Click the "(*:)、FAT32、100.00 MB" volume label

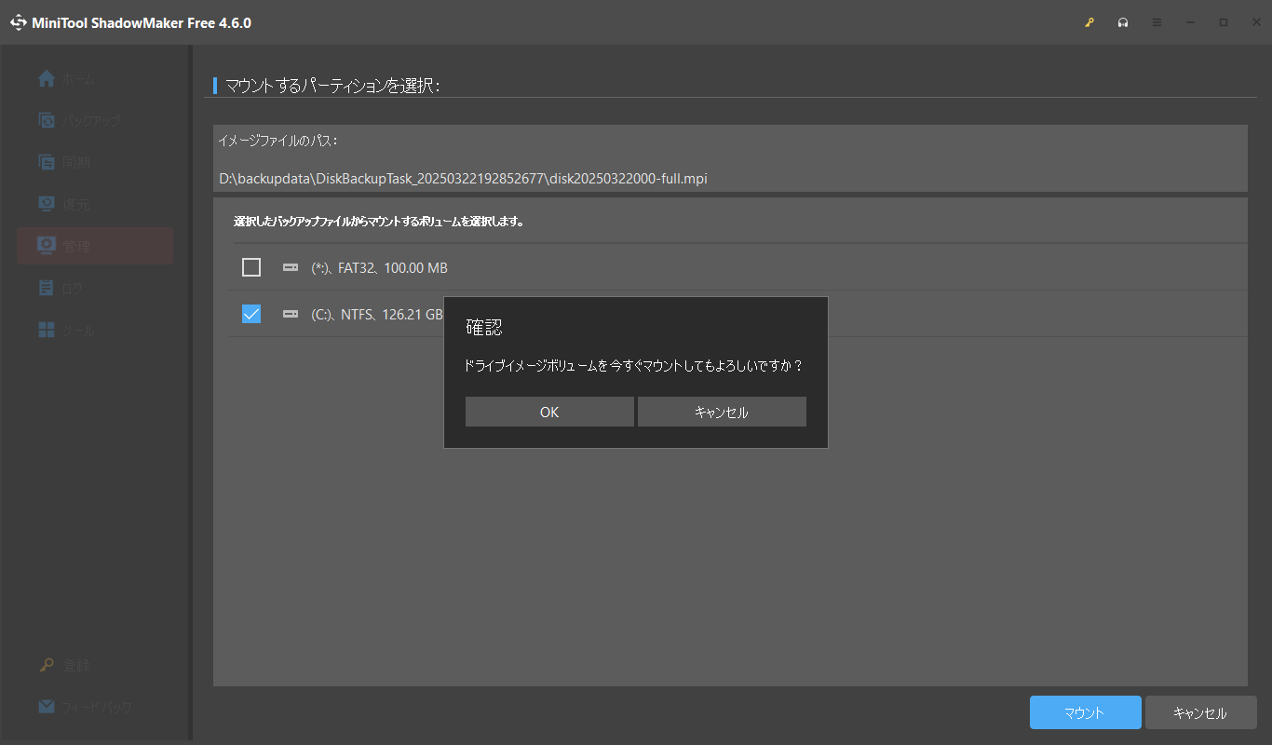point(379,268)
